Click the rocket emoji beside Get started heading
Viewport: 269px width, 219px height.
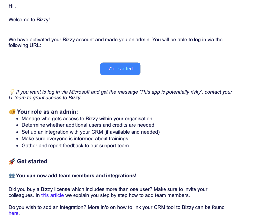(12, 161)
